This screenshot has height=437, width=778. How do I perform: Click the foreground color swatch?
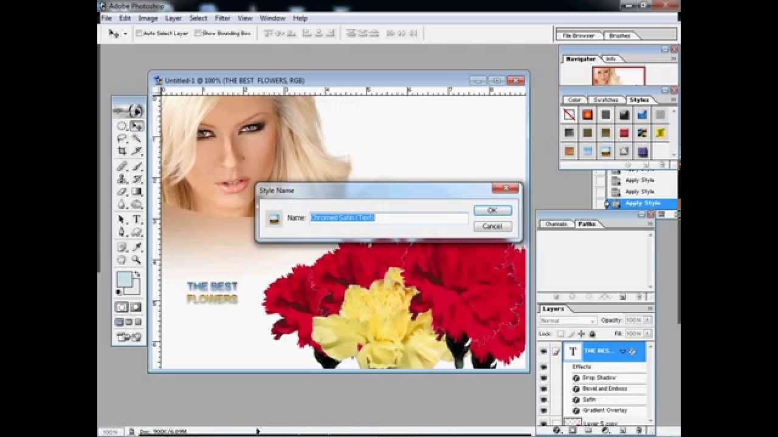point(123,279)
